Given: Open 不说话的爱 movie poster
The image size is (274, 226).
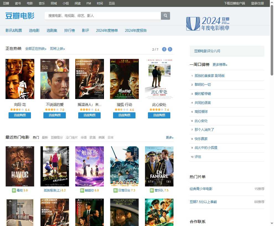Looking at the screenshot, I should (x=55, y=79).
